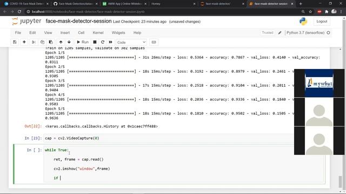This screenshot has height=194, width=346.
Task: Click the zoom magnifier icon in address bar
Action: 303,12
